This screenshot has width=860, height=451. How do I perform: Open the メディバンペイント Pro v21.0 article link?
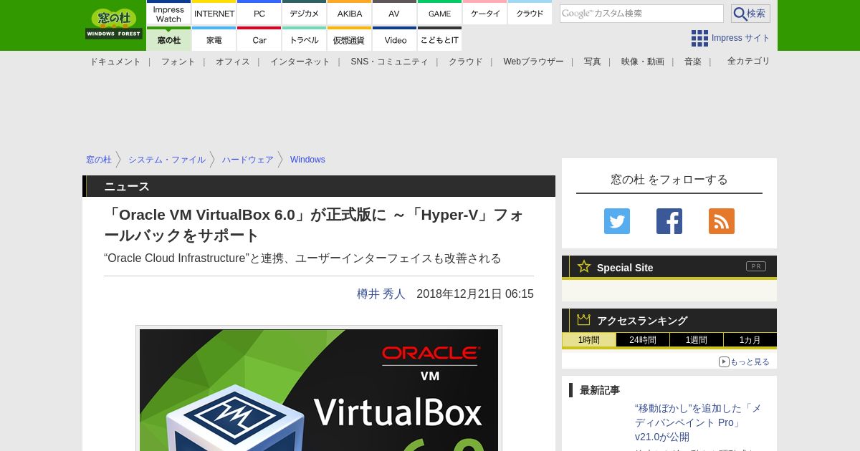click(x=698, y=422)
